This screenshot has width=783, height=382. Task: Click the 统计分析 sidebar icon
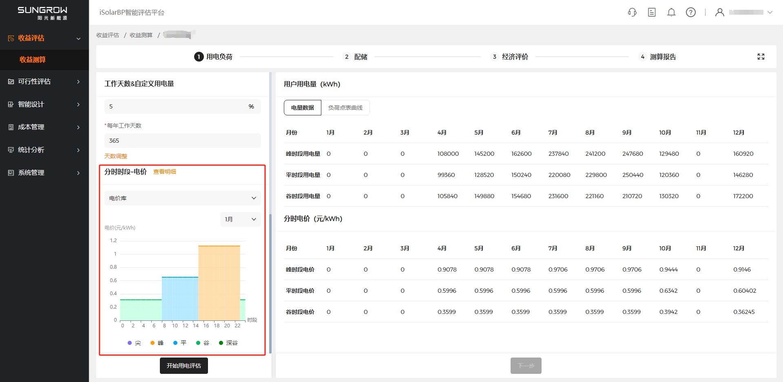(11, 150)
